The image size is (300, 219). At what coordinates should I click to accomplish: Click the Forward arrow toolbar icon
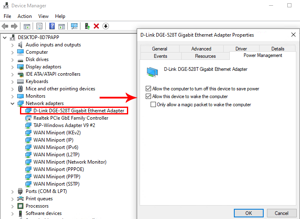(x=14, y=26)
